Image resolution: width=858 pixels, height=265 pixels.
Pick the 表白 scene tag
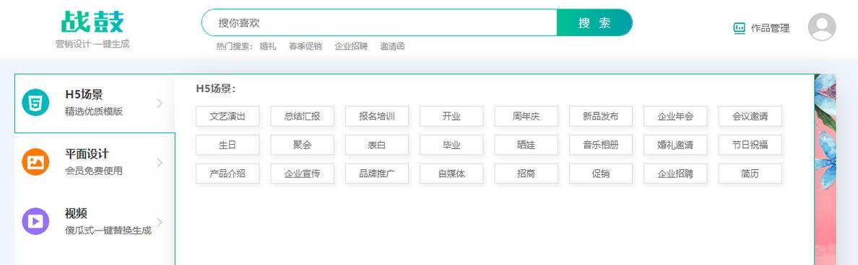377,145
